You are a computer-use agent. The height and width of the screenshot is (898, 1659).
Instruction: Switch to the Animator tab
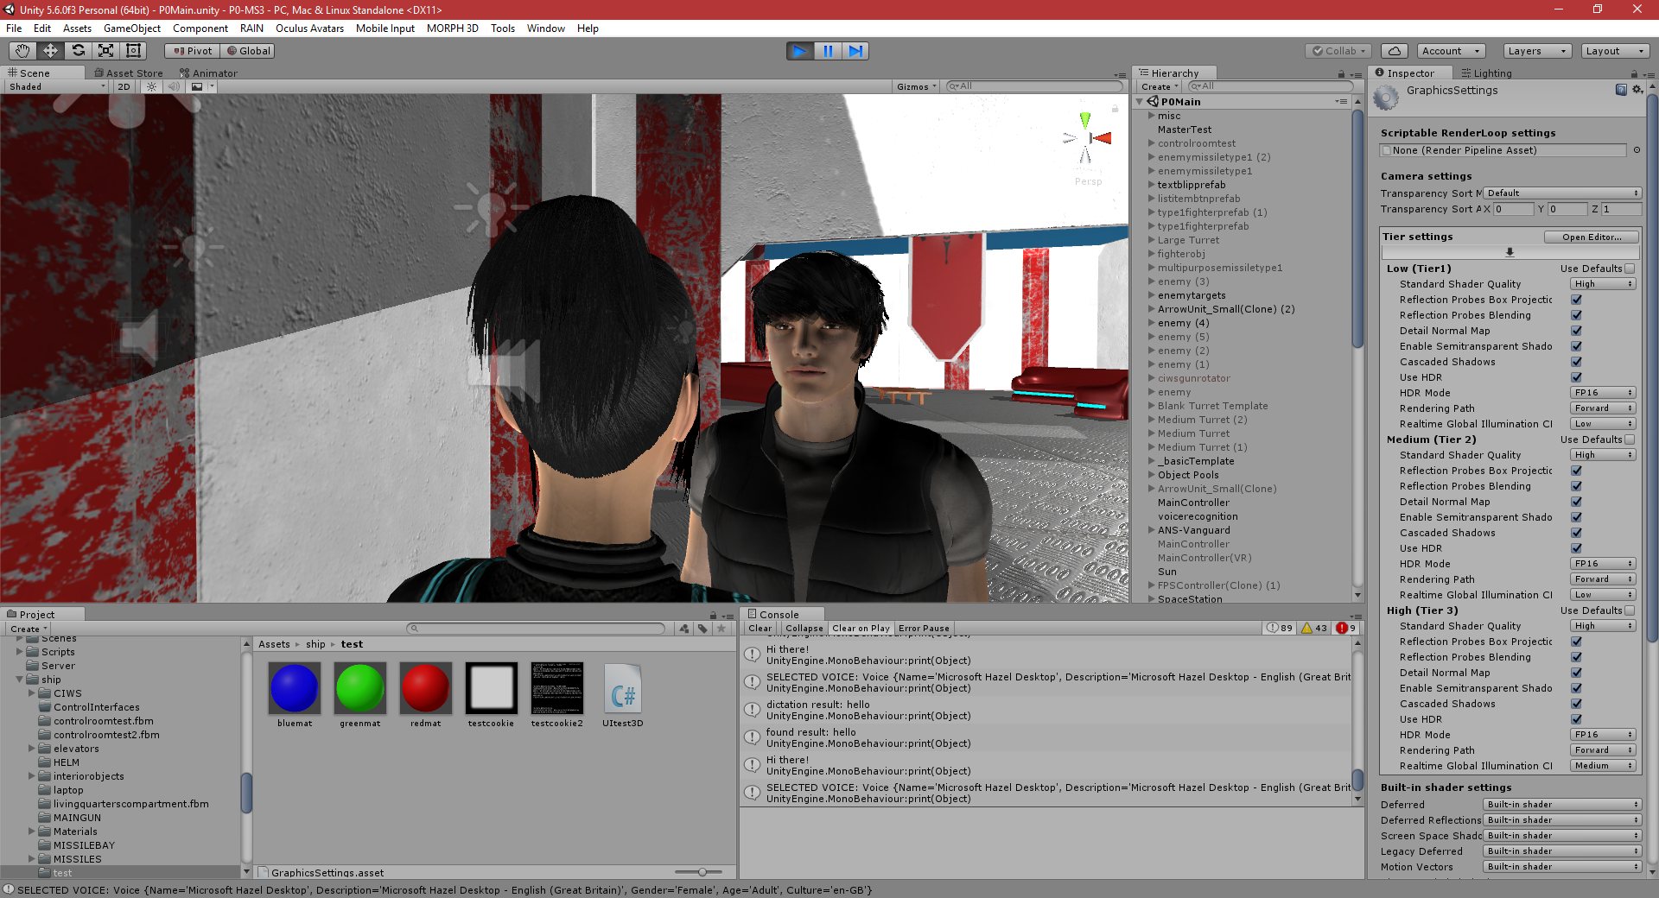click(208, 73)
